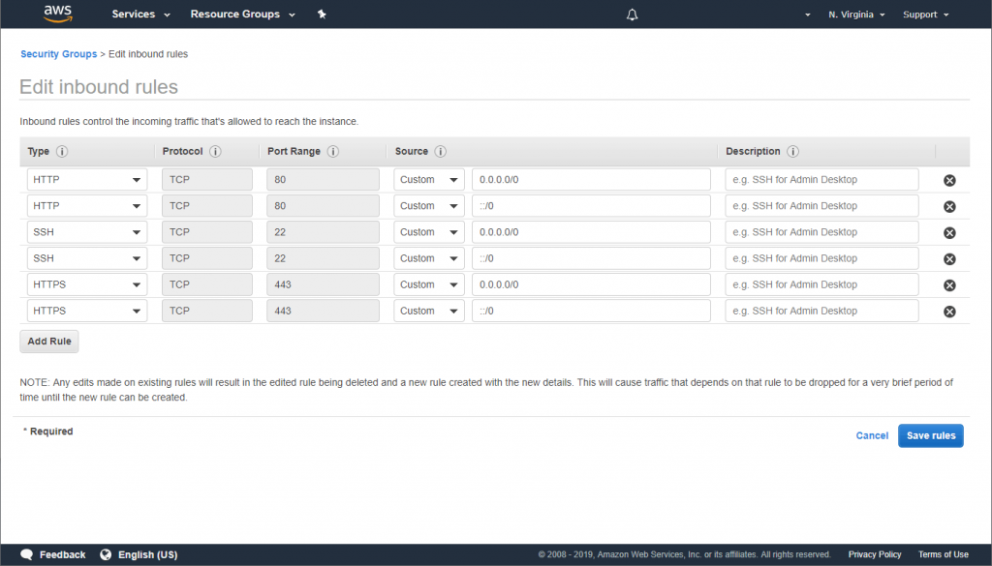The height and width of the screenshot is (566, 992).
Task: Click the Add Rule button
Action: [48, 341]
